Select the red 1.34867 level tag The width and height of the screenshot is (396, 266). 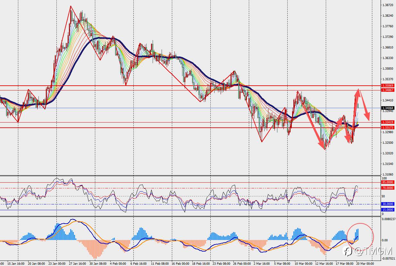388,90
